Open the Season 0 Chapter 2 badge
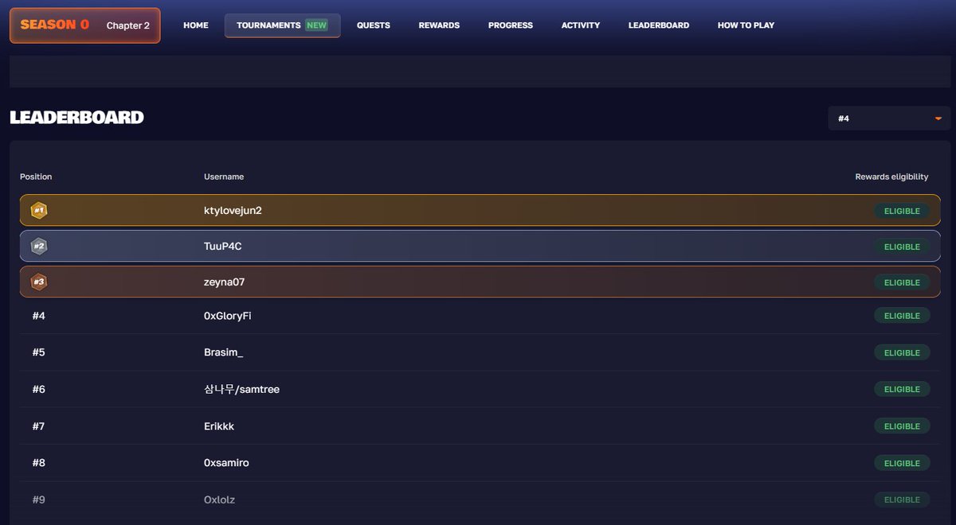This screenshot has width=956, height=525. click(84, 25)
